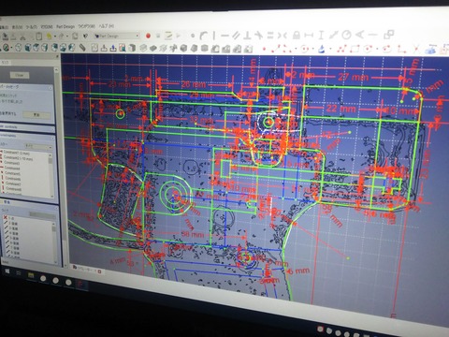Screen dimensions: 449x337
Task: Click the Close sketch button
Action: (x=20, y=75)
